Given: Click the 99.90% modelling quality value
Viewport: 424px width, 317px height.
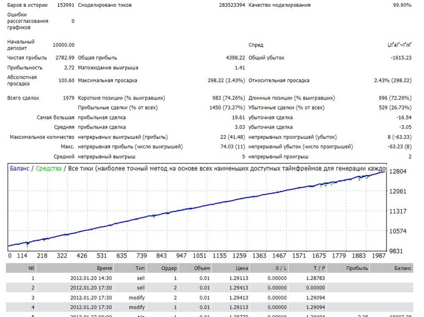Looking at the screenshot, I should (x=402, y=5).
